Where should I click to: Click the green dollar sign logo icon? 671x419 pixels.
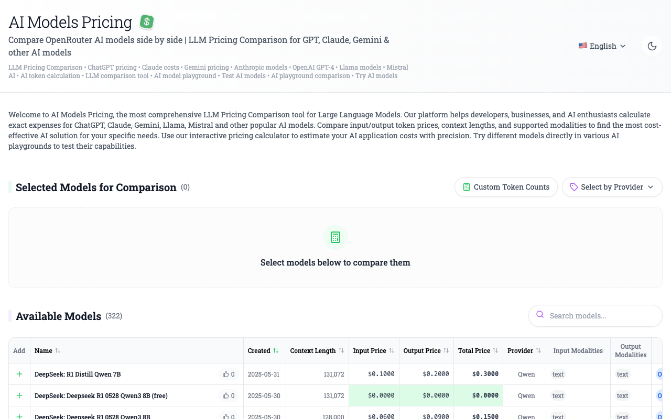click(x=147, y=22)
